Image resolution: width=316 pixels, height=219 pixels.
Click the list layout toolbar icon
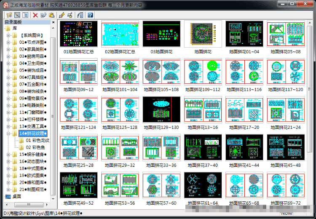25,15
